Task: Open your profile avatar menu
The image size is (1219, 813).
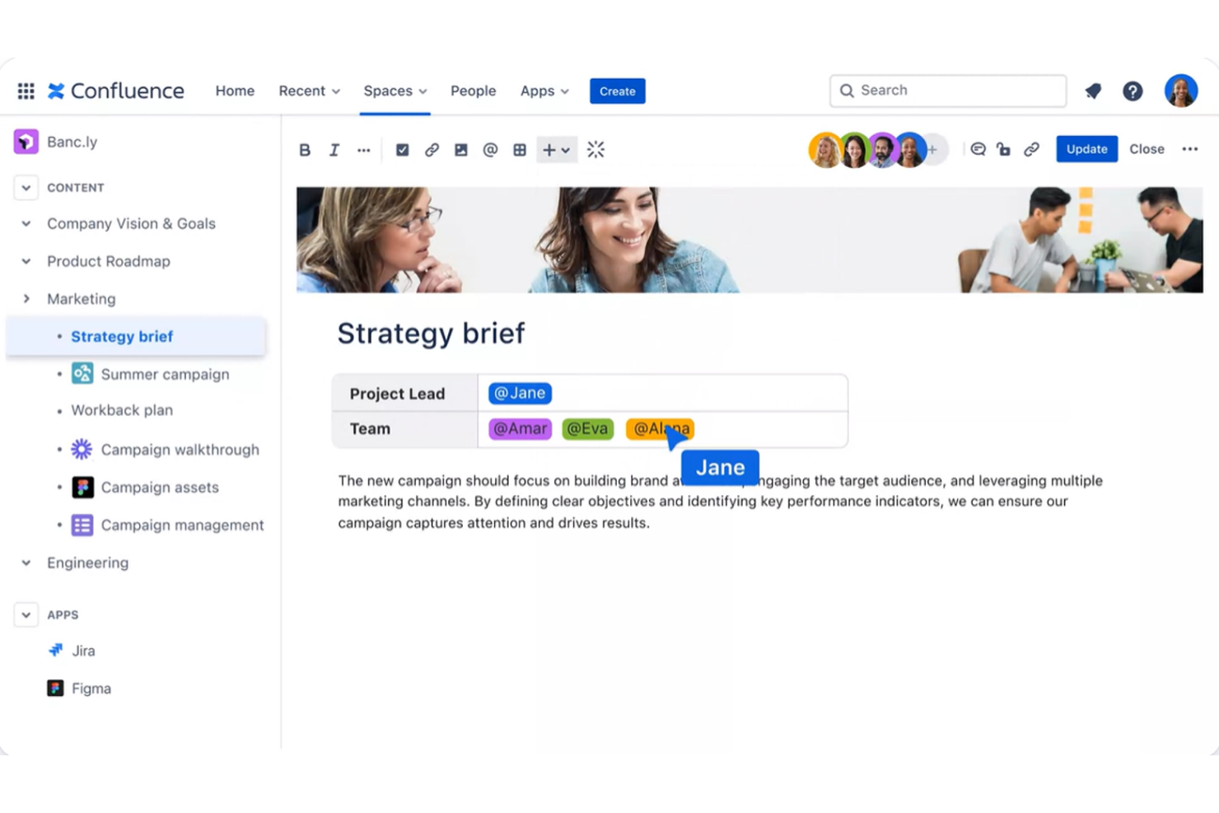Action: coord(1180,91)
